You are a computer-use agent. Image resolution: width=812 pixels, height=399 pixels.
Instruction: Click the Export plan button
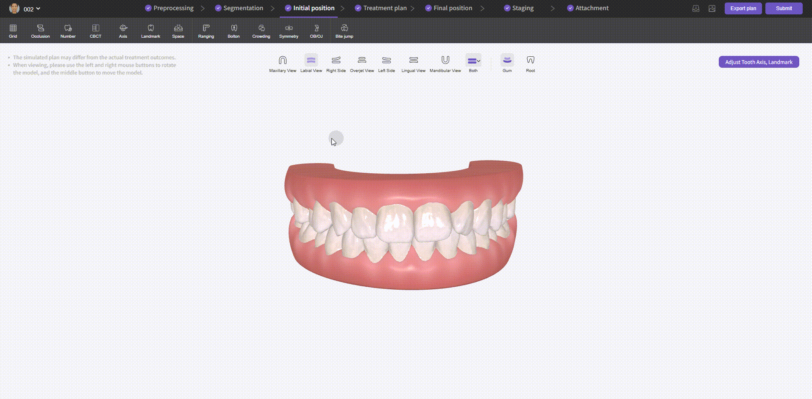coord(743,8)
